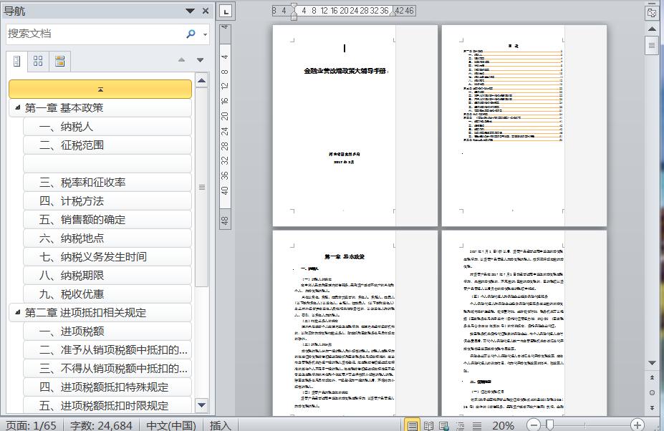Image resolution: width=664 pixels, height=431 pixels.
Task: Click the zoom out minus button
Action: [x=534, y=425]
